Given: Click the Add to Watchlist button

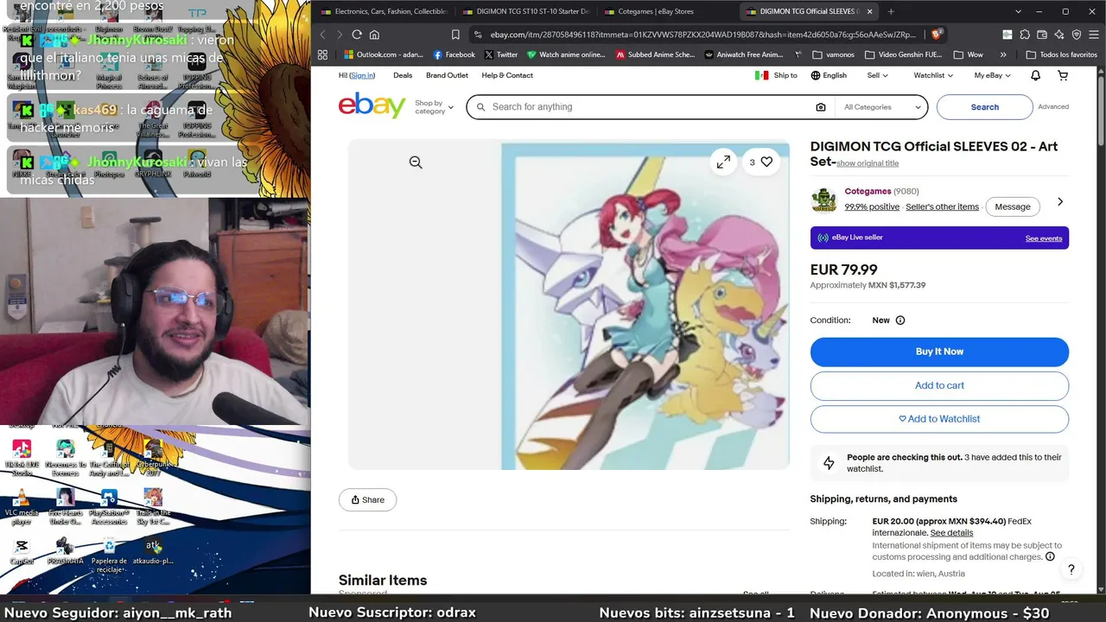Looking at the screenshot, I should [x=939, y=419].
